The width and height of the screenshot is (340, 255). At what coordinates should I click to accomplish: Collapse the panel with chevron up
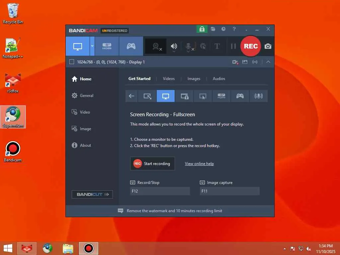268,62
